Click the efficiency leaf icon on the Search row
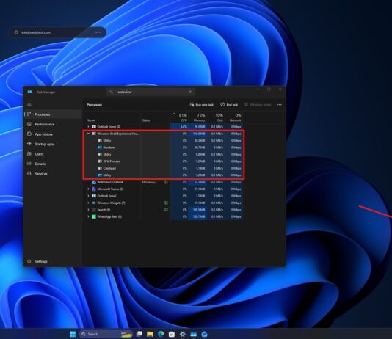The height and width of the screenshot is (339, 392). (166, 210)
